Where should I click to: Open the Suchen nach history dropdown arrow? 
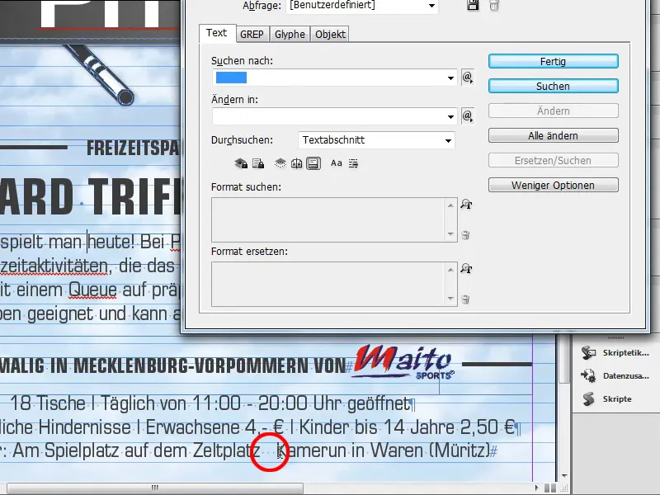450,77
